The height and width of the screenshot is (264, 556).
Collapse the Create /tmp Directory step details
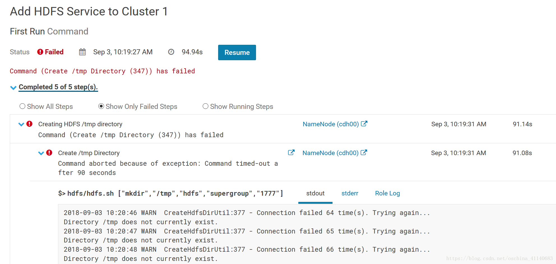pos(41,153)
